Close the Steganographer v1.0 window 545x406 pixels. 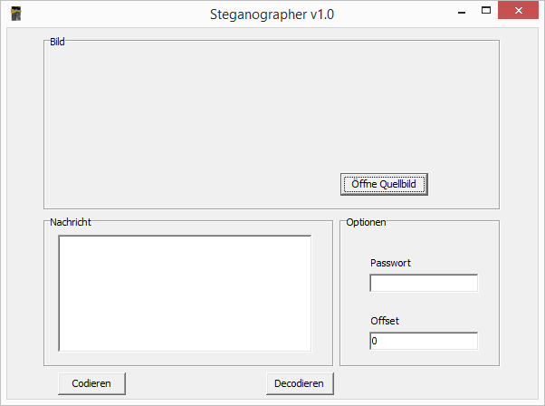click(x=518, y=10)
